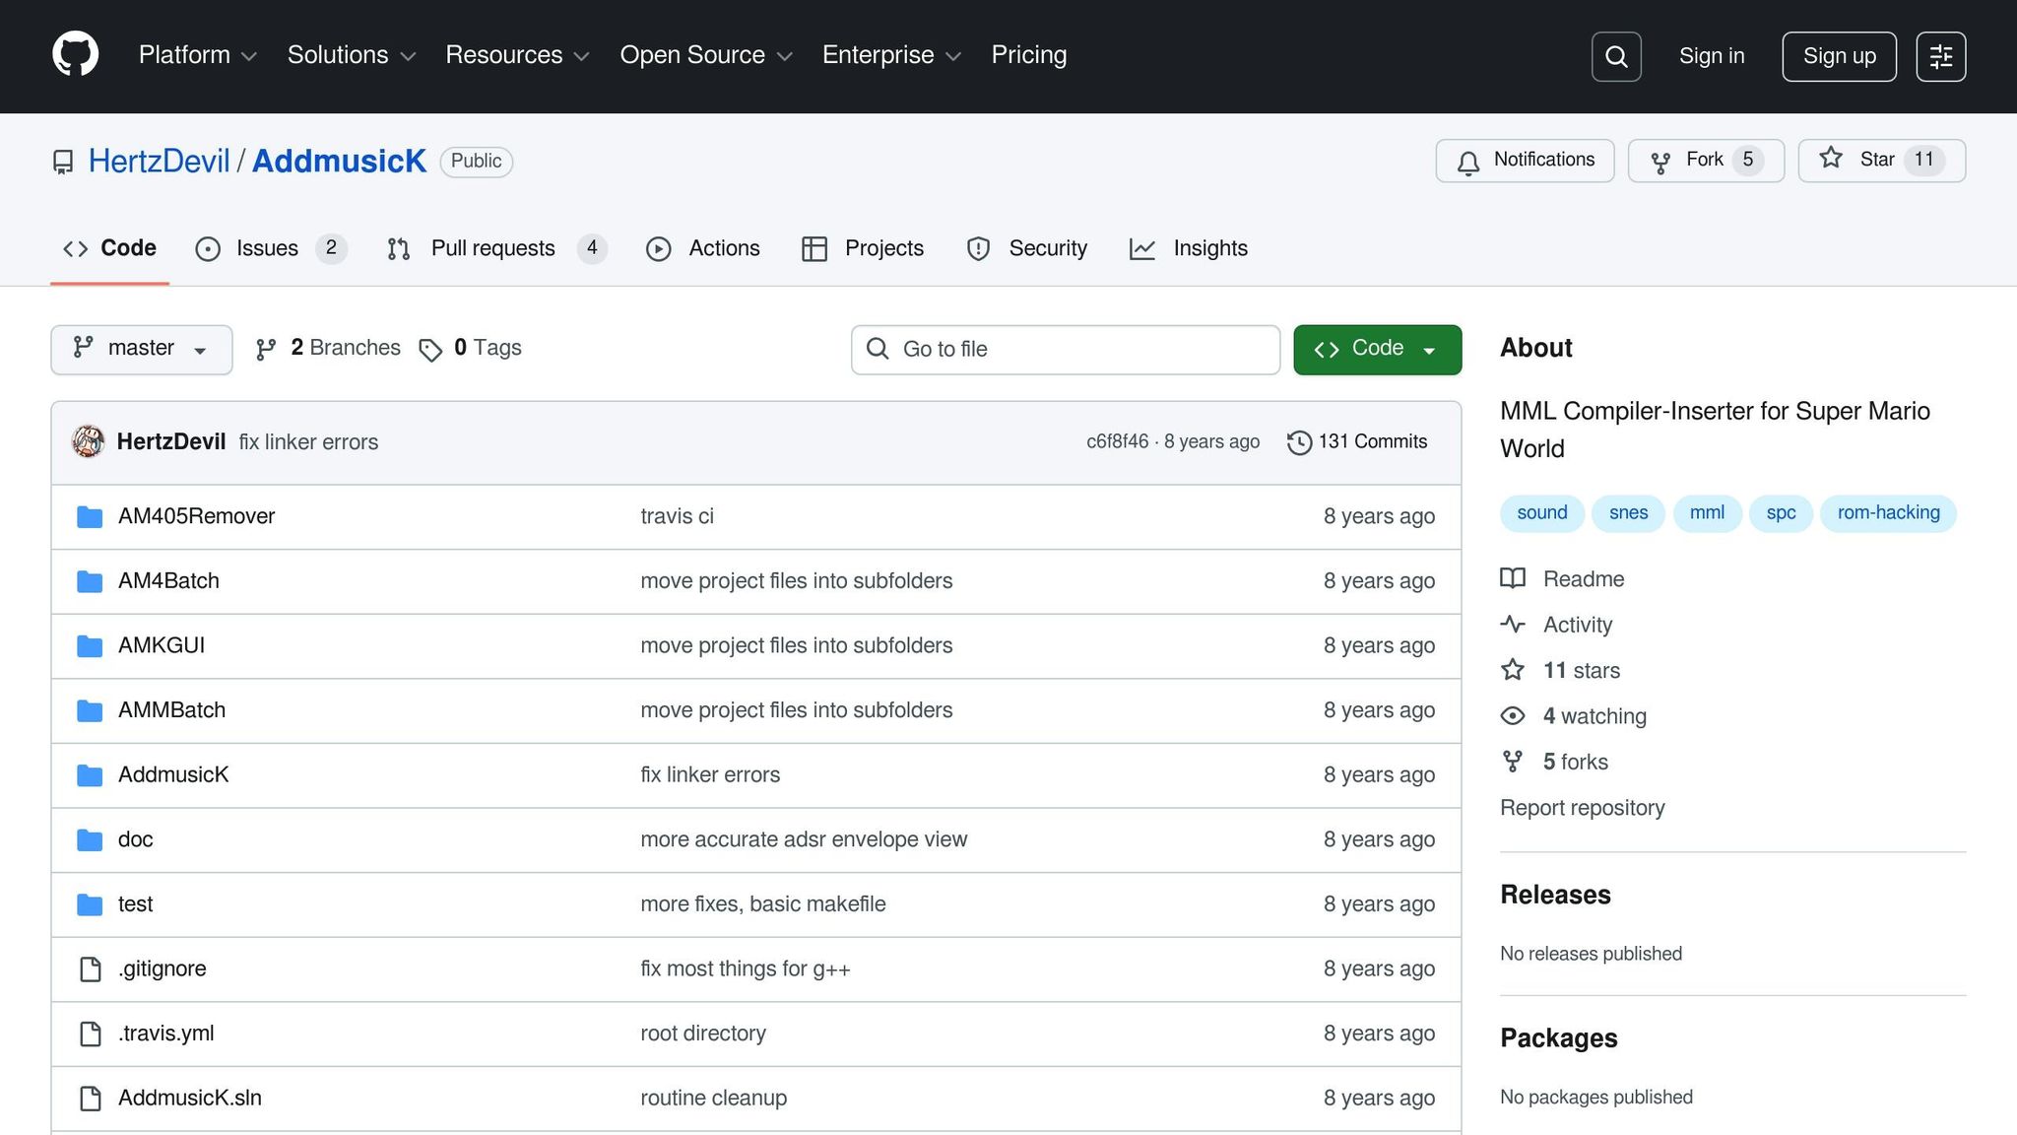The width and height of the screenshot is (2017, 1135).
Task: Open the 'routine cleanup' commit message
Action: pyautogui.click(x=714, y=1099)
